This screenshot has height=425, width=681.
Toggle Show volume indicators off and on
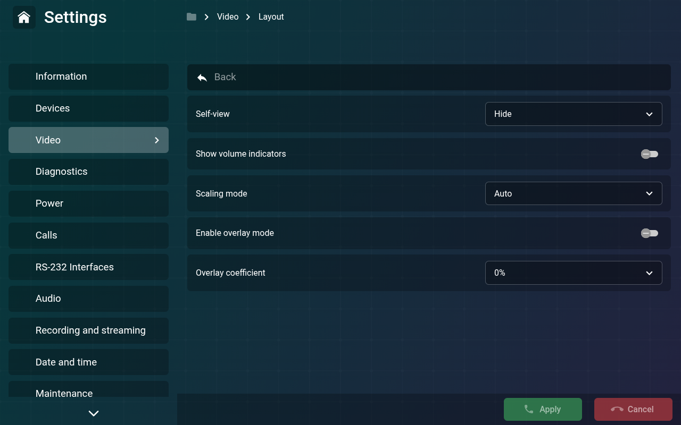pyautogui.click(x=650, y=154)
